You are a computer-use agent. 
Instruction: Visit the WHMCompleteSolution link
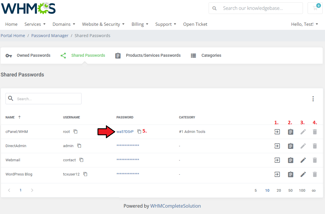point(176,206)
